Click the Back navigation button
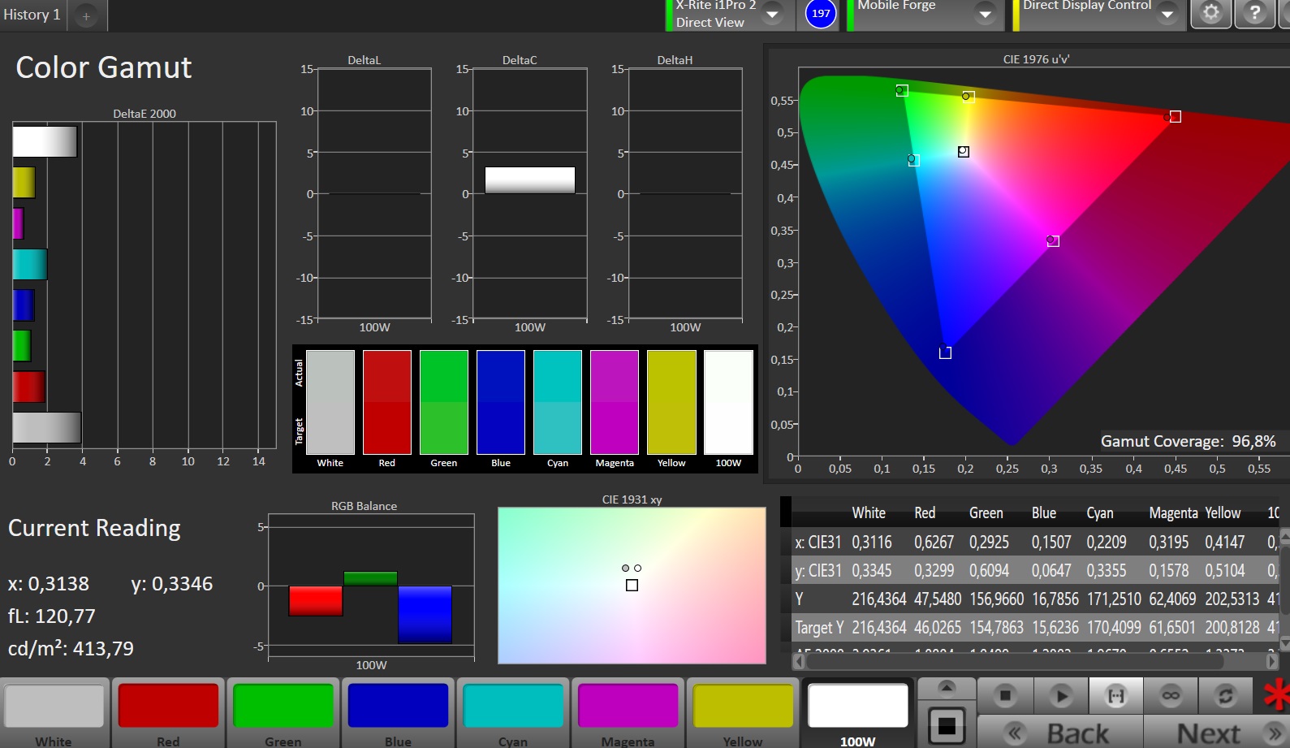This screenshot has height=748, width=1290. pyautogui.click(x=1060, y=733)
